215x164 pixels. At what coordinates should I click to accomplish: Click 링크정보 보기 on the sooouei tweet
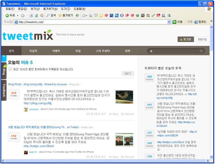coord(96,114)
